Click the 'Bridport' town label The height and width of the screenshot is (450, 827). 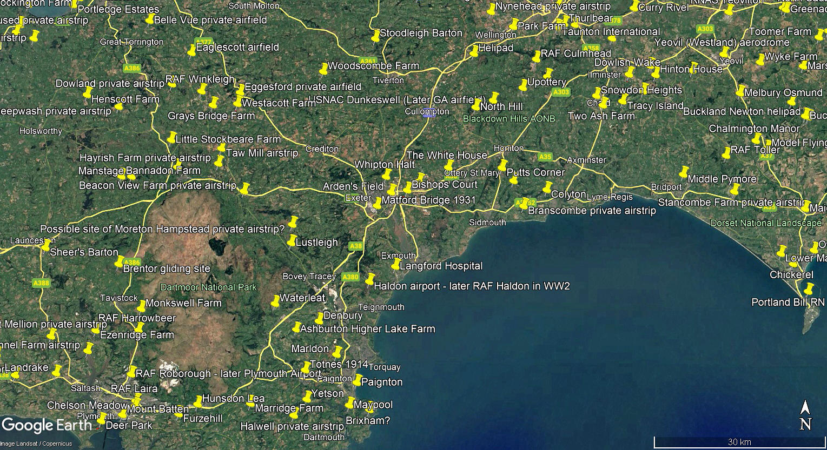point(666,187)
